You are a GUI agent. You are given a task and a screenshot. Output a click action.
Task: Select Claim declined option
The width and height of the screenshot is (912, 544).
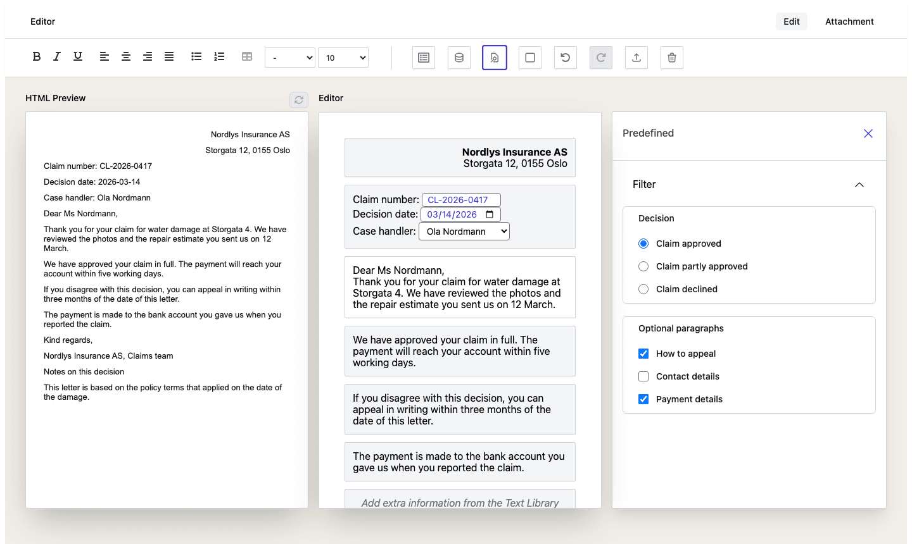(643, 289)
